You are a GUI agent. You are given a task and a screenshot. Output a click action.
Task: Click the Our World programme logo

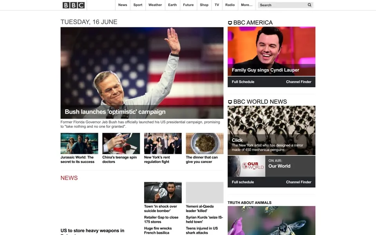click(x=246, y=166)
